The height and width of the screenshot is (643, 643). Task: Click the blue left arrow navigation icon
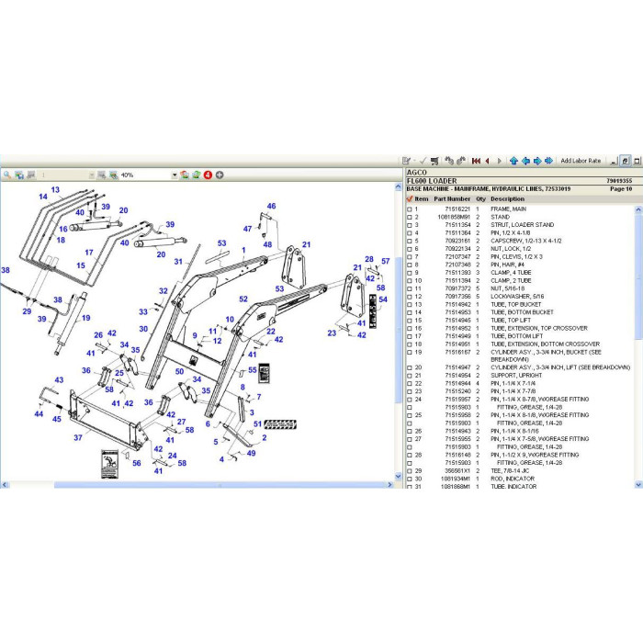pyautogui.click(x=525, y=161)
